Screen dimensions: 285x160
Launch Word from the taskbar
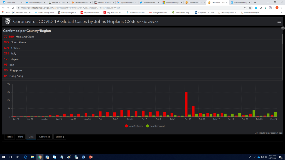[x=83, y=157]
